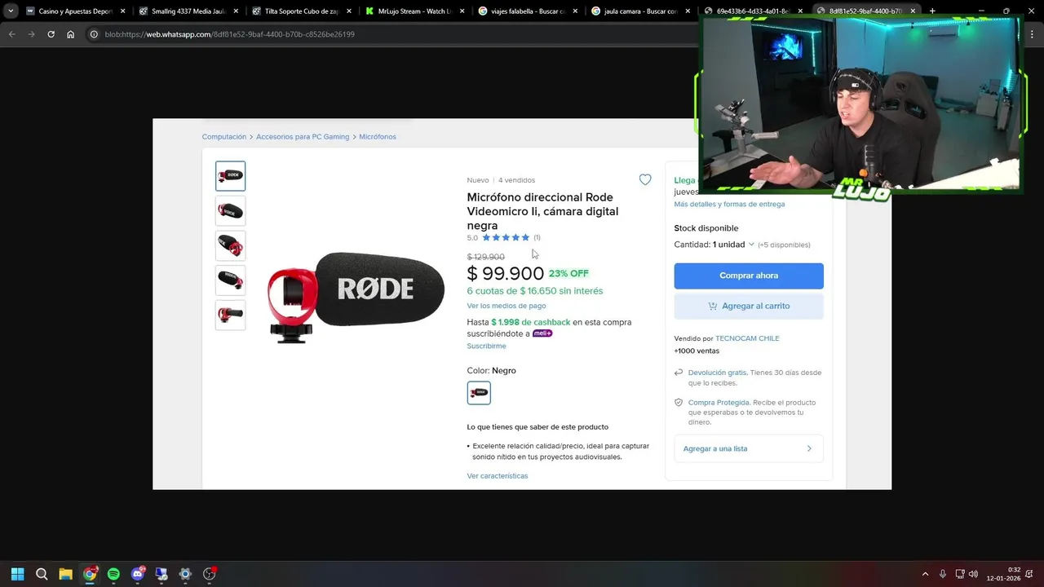1044x587 pixels.
Task: Reload the current page
Action: [x=51, y=34]
